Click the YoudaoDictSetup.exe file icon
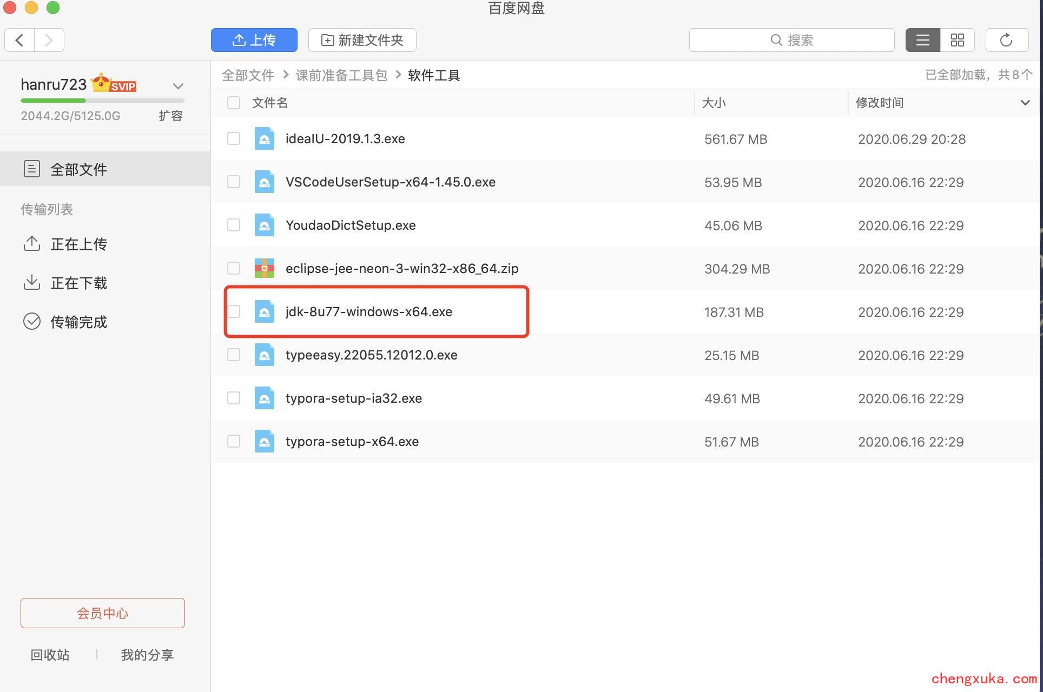This screenshot has width=1043, height=692. click(x=265, y=225)
